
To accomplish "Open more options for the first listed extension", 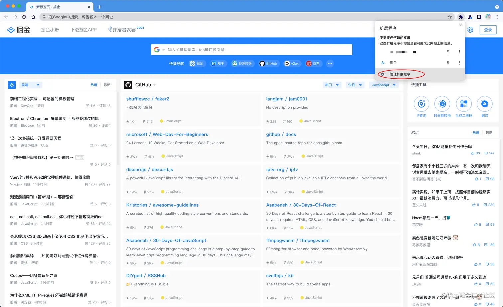I will coord(459,51).
